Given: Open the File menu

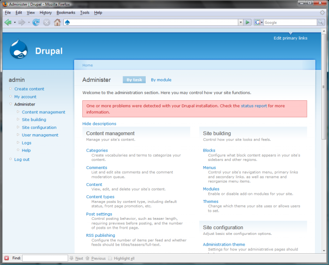Looking at the screenshot, I should click(x=8, y=13).
